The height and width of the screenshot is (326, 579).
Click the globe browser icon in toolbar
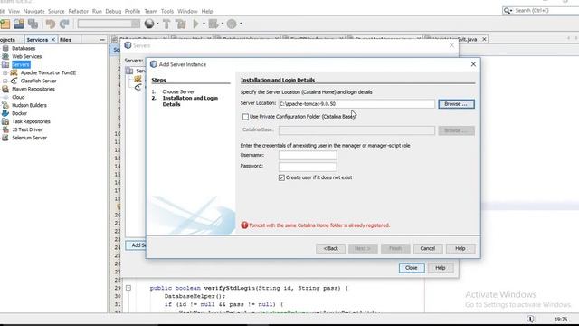tap(149, 24)
